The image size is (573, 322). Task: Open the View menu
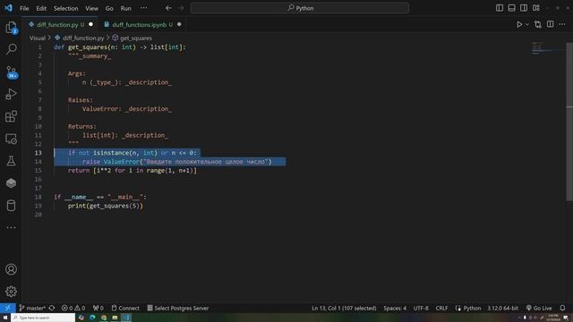pos(91,8)
